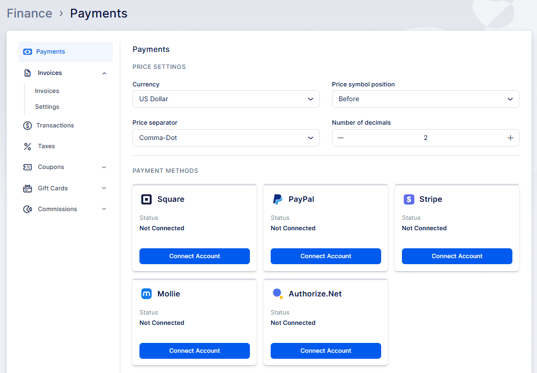Increase number of decimals with plus

510,138
